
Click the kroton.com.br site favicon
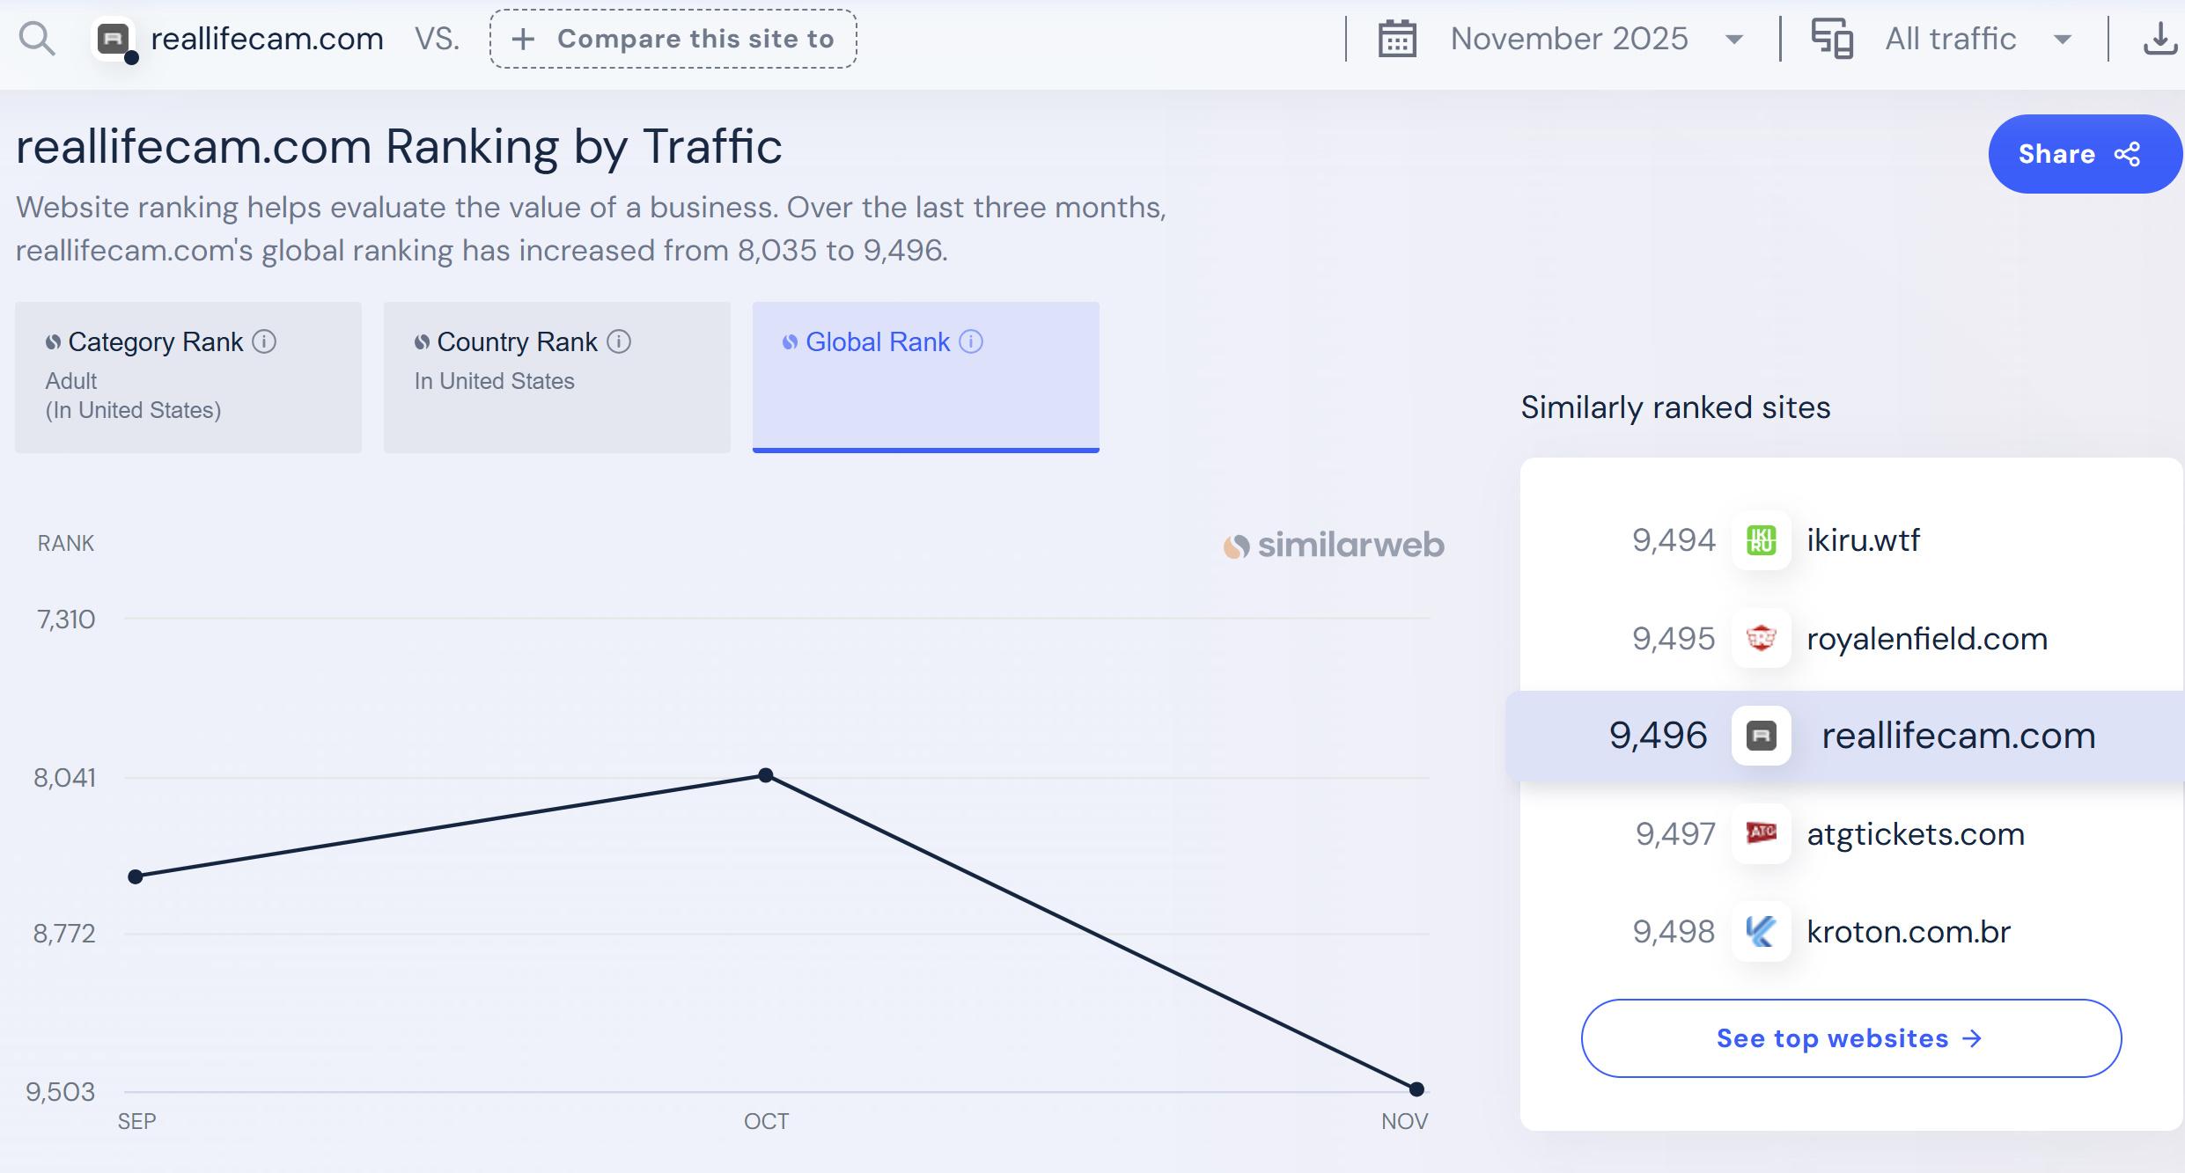click(x=1761, y=931)
